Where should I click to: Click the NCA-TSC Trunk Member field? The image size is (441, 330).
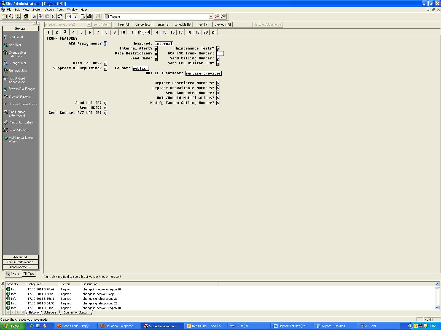pos(220,53)
